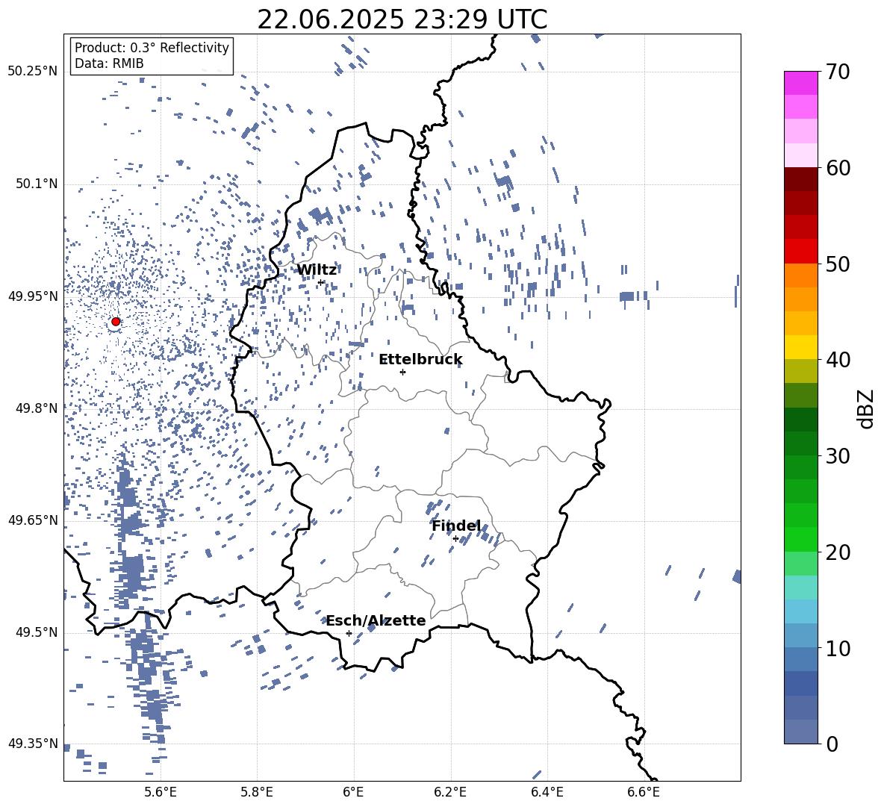Click the 6°E longitude label
The width and height of the screenshot is (884, 807).
pos(353,792)
